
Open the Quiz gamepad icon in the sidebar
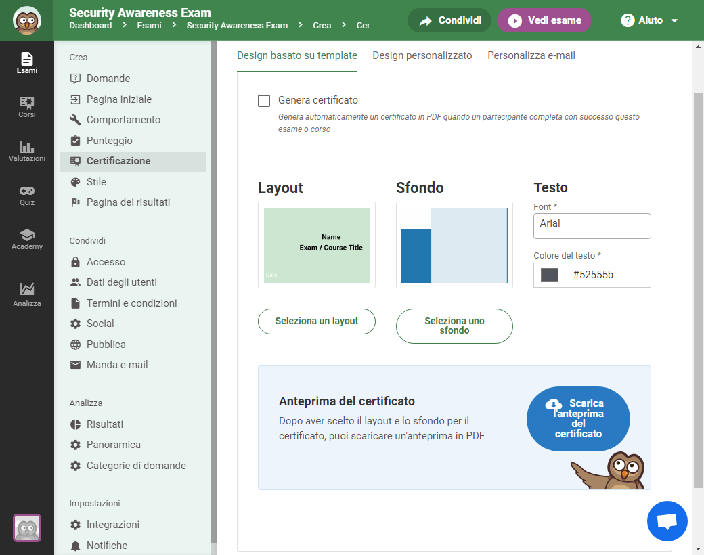click(x=27, y=191)
